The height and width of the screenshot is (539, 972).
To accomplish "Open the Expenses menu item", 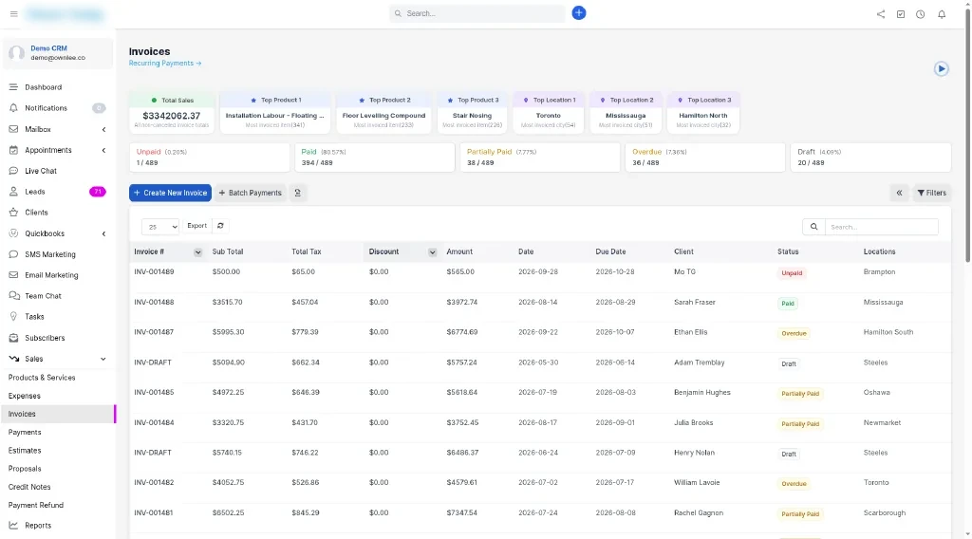I will (x=24, y=396).
